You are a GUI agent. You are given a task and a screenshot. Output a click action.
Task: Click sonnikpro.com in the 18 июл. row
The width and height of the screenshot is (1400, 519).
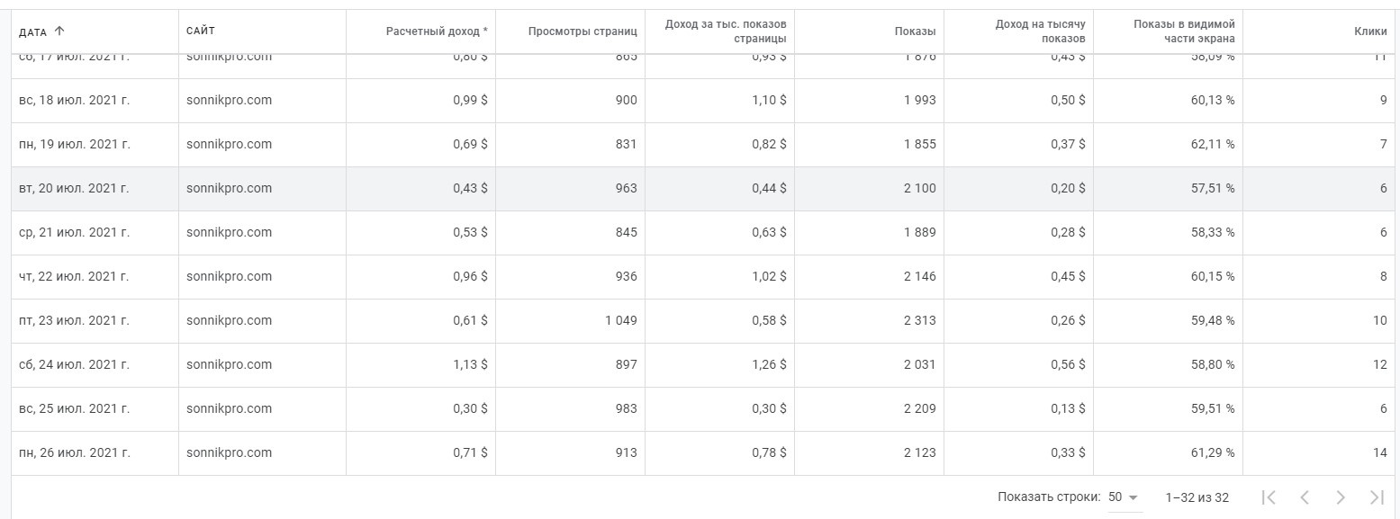coord(229,101)
